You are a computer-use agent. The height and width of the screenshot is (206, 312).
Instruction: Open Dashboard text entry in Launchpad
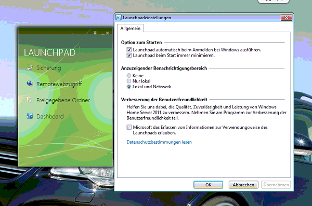tap(50, 116)
